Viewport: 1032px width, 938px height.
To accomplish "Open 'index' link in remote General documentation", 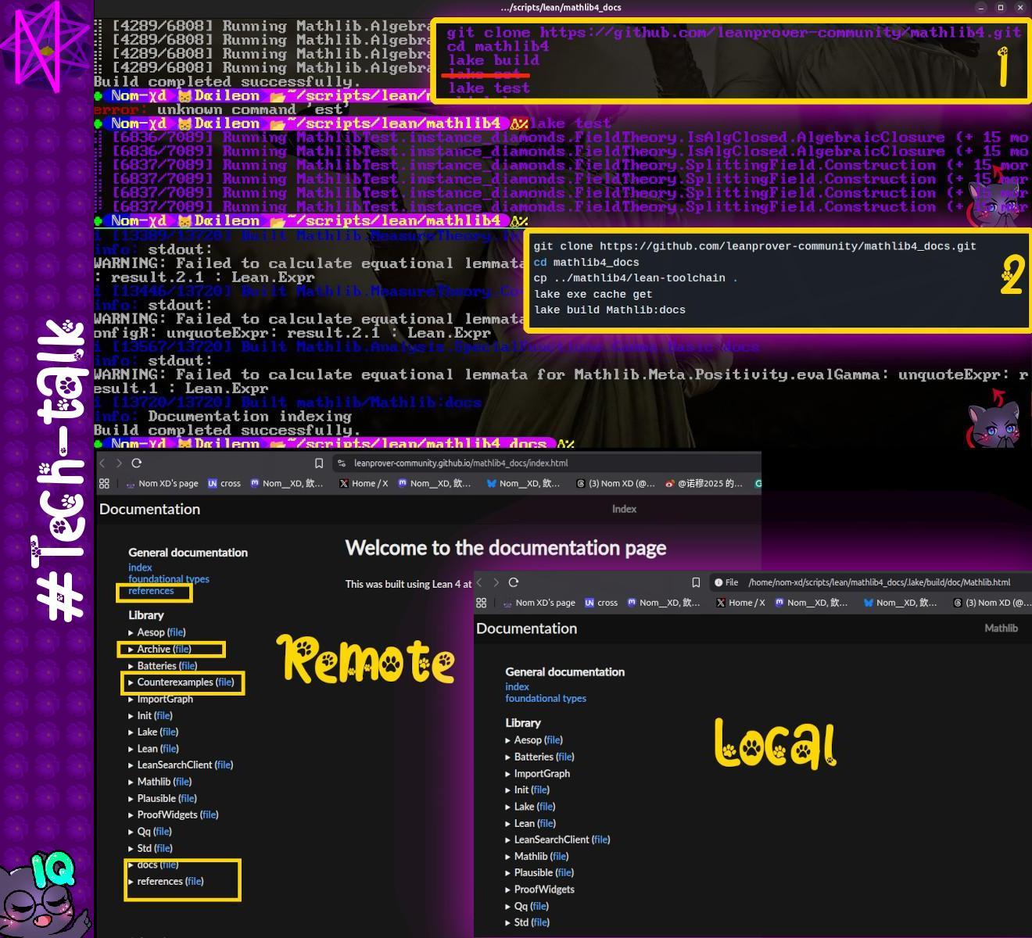I will coord(140,567).
